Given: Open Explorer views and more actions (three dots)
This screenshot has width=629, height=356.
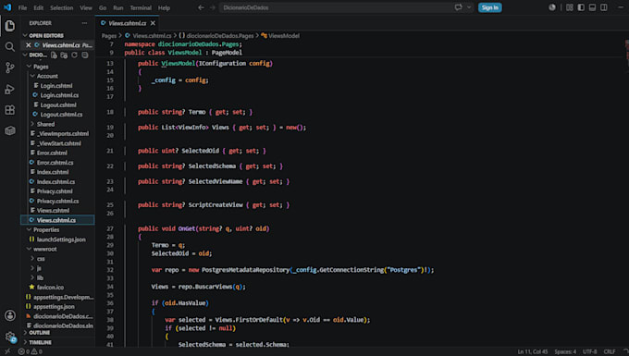Looking at the screenshot, I should click(x=84, y=23).
